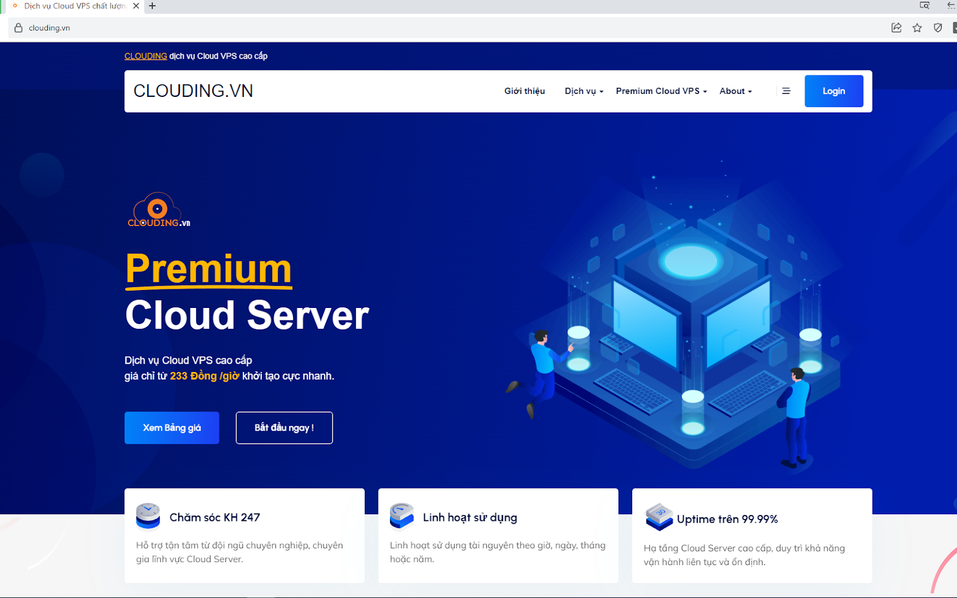Click the padlock icon in the address bar
The width and height of the screenshot is (957, 598).
[17, 28]
